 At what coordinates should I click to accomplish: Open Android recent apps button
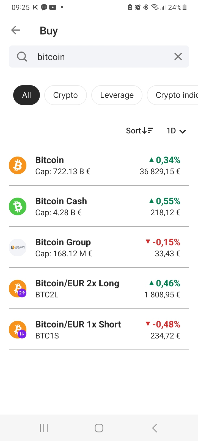[x=44, y=428]
